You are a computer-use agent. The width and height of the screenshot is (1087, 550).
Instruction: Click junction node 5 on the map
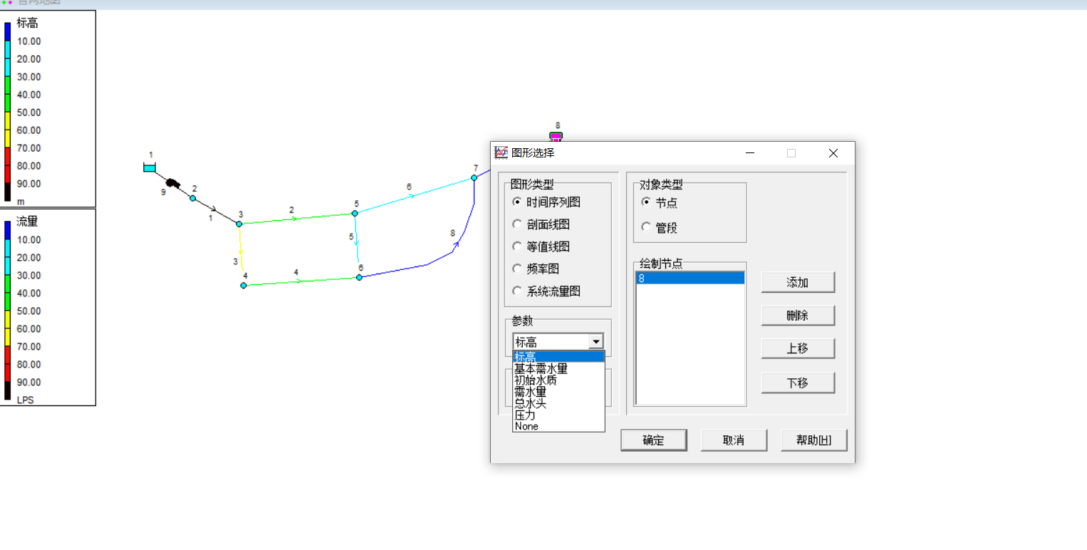tap(354, 212)
